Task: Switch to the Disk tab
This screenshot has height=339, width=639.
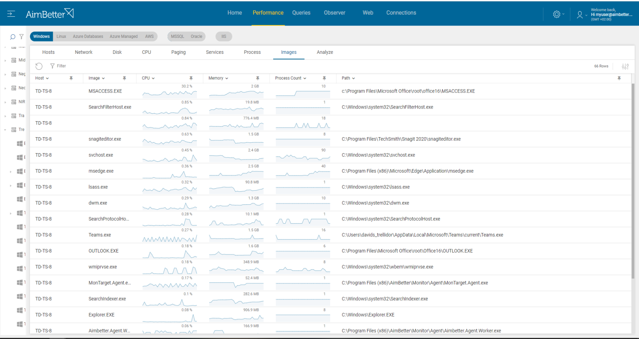Action: 117,52
